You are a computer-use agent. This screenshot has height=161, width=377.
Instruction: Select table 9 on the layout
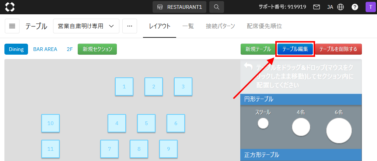click(x=168, y=149)
